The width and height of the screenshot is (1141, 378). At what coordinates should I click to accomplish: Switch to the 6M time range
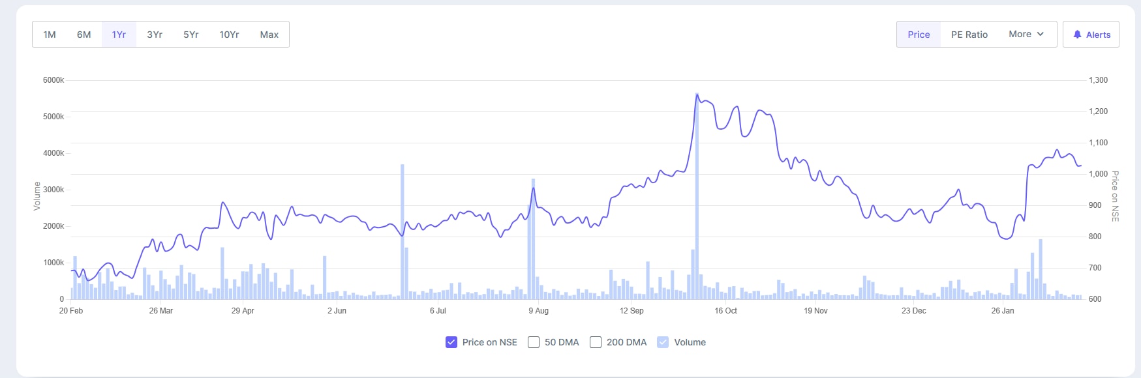84,35
